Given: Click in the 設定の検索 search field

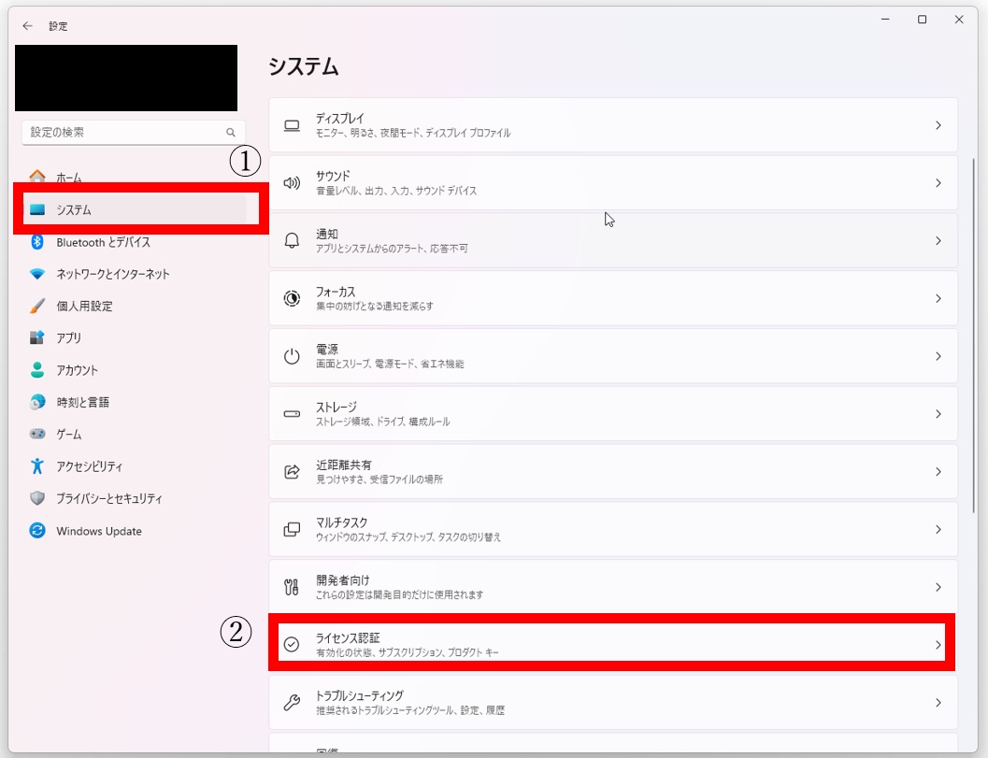Looking at the screenshot, I should (x=134, y=133).
